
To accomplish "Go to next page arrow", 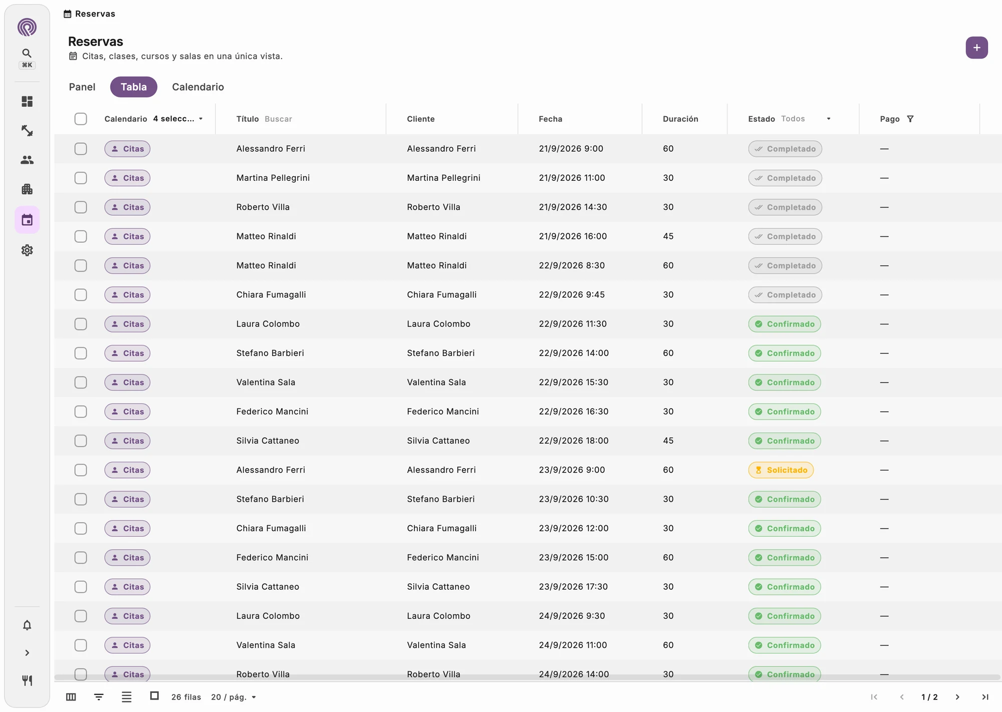I will [x=957, y=697].
